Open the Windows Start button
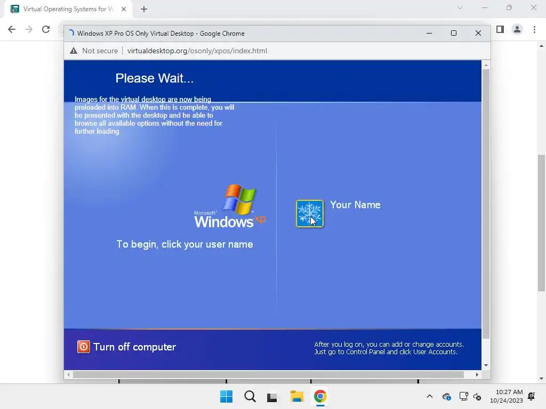Viewport: 546px width, 409px height. (226, 396)
